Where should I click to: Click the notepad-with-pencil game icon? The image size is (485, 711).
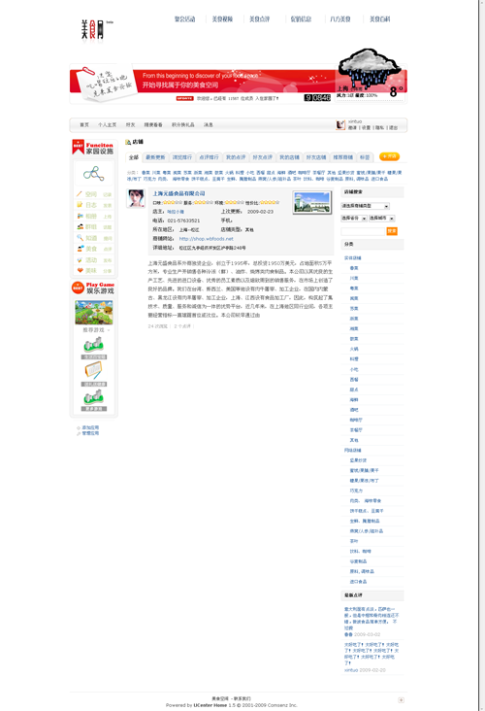pos(93,371)
